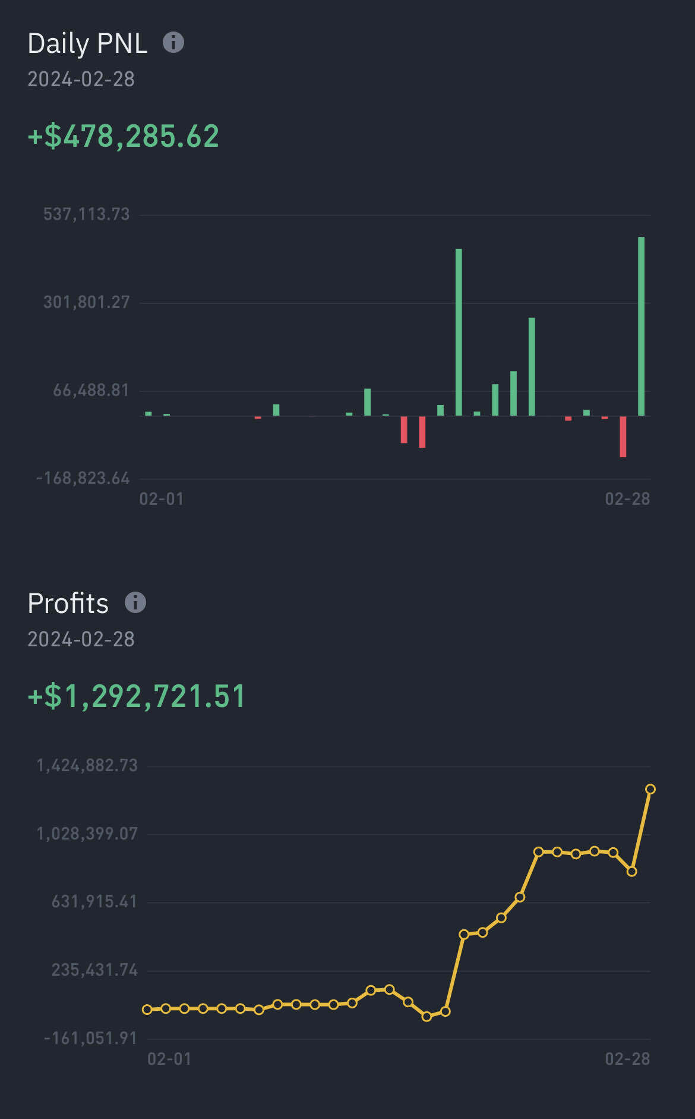This screenshot has height=1119, width=695.
Task: Tap the 02-01 label on the Daily PNL axis
Action: tap(162, 498)
